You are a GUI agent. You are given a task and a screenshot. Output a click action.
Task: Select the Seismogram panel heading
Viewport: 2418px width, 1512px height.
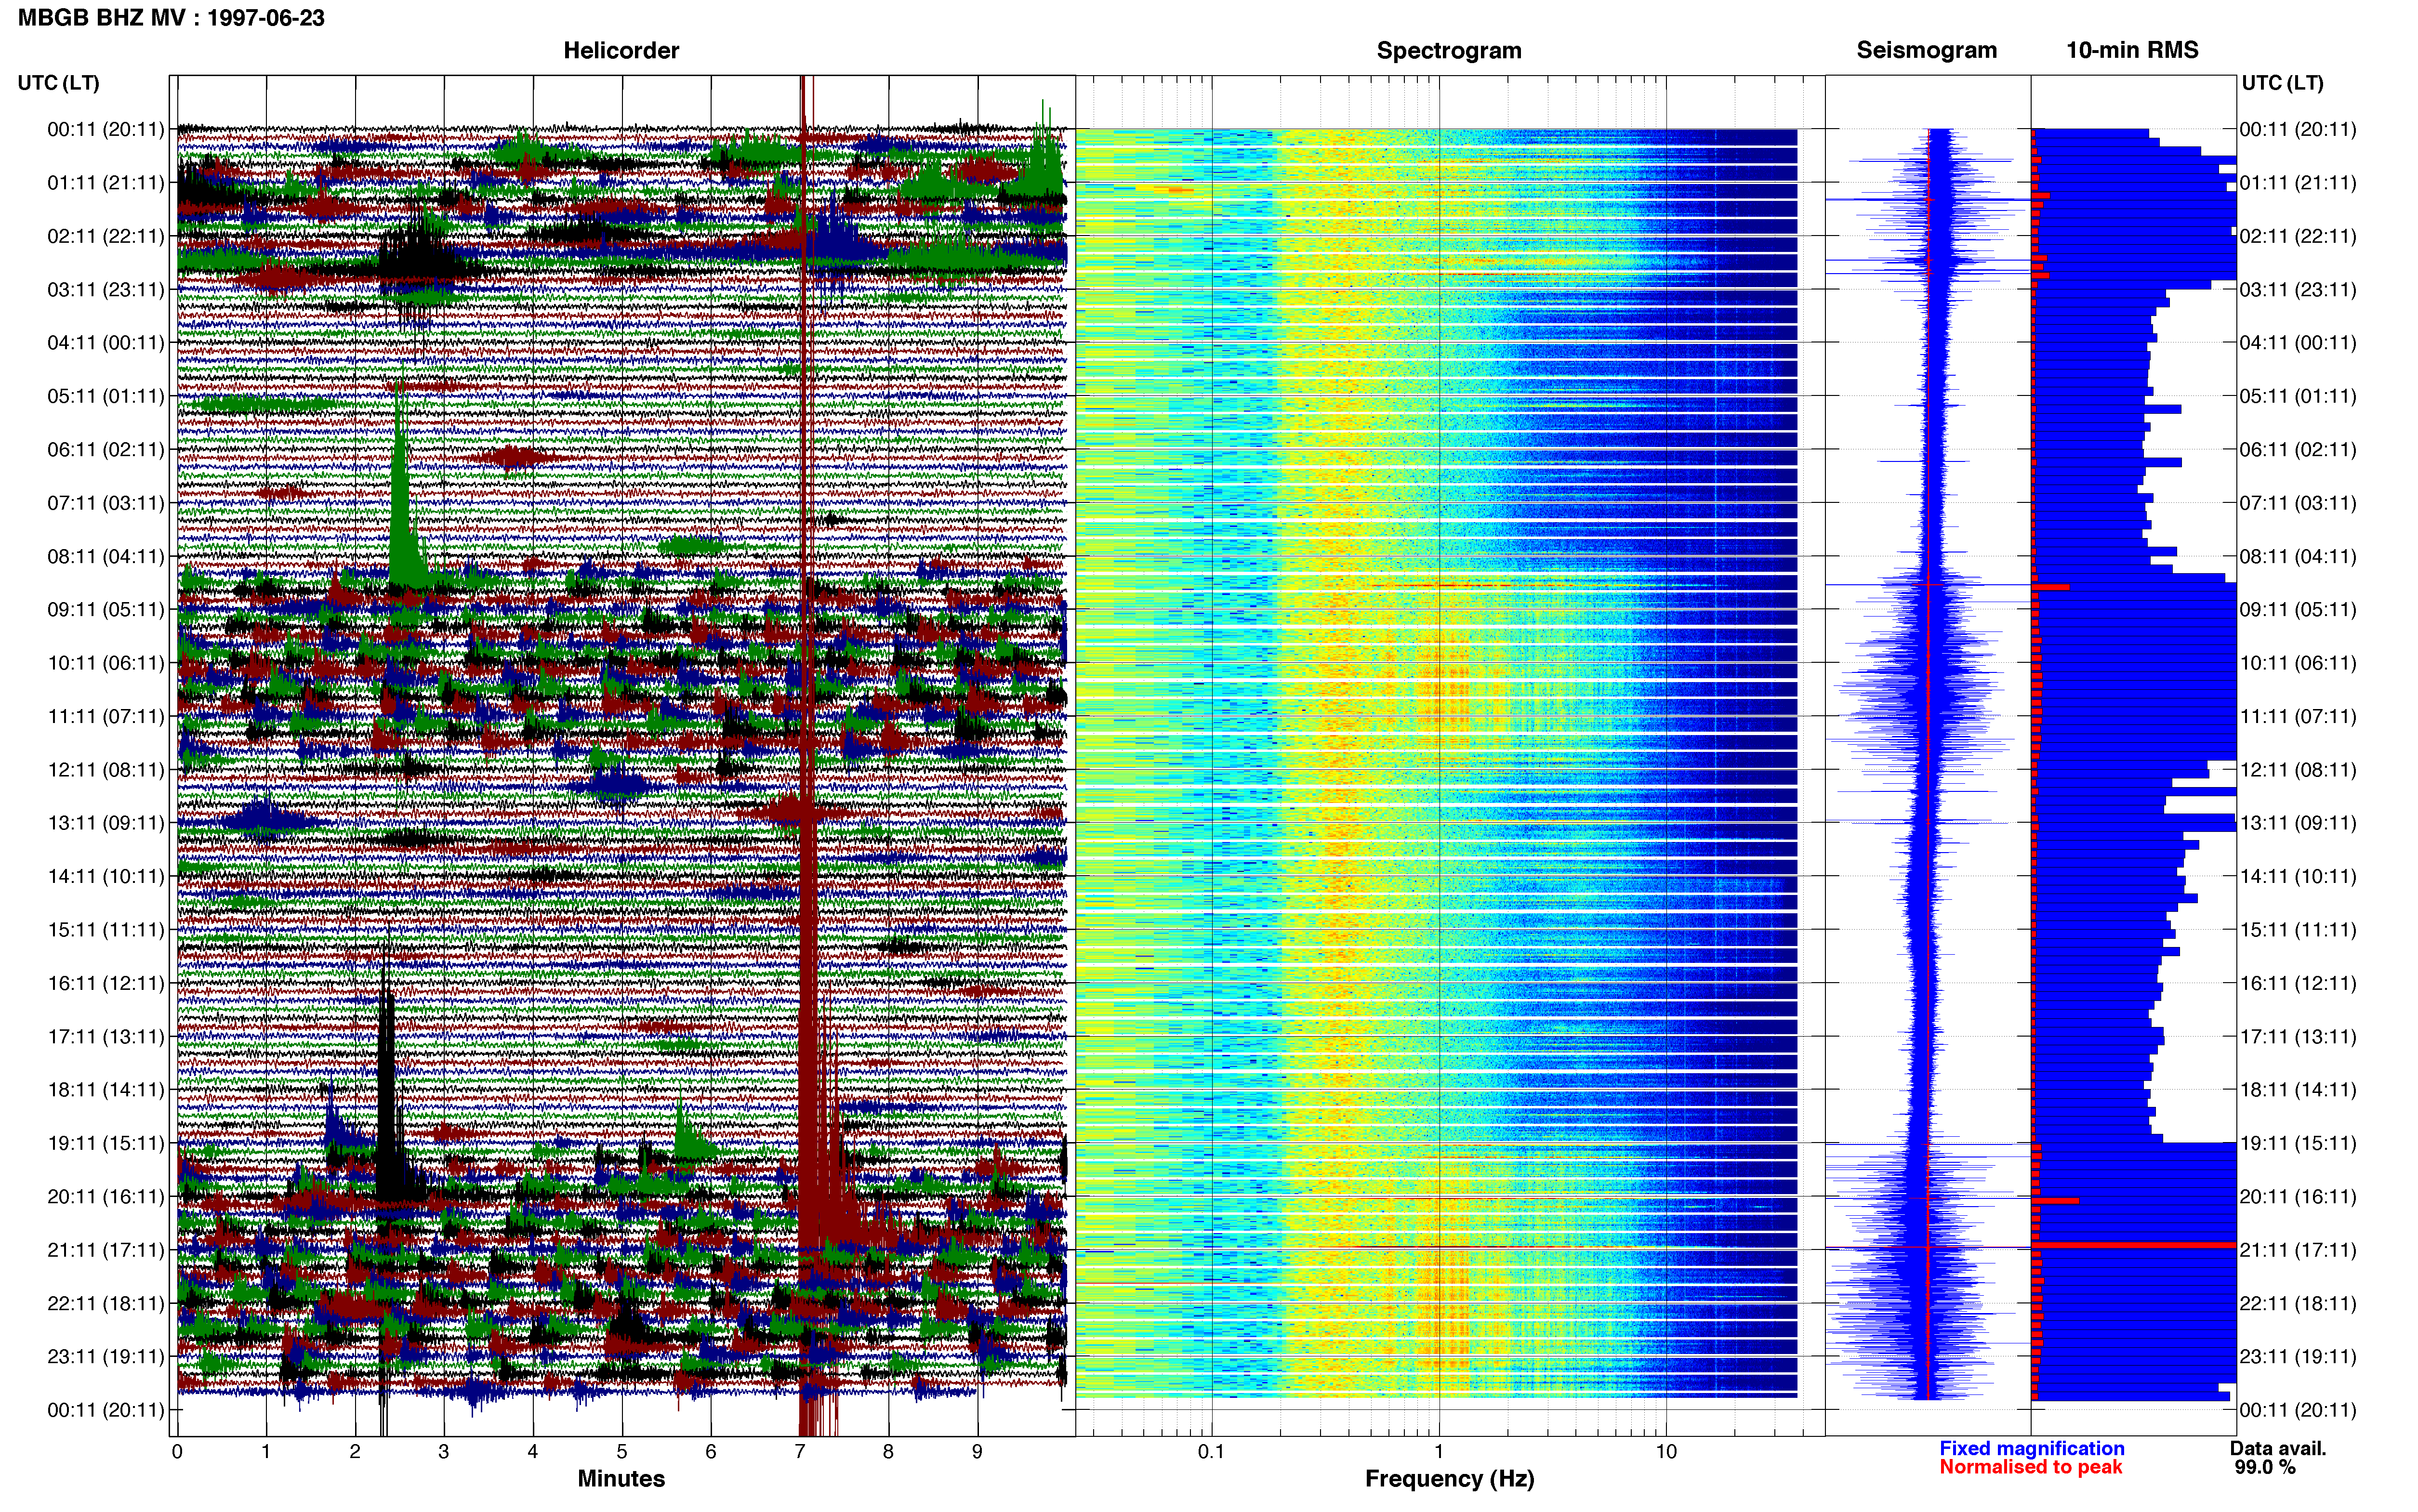1926,50
